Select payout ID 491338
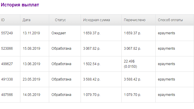The width and height of the screenshot is (194, 109). [7, 79]
